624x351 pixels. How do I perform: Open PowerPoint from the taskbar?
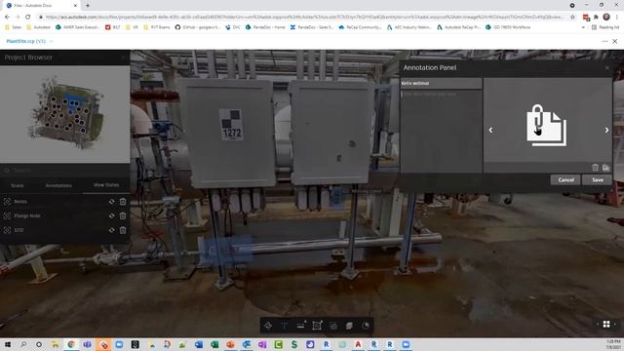click(x=230, y=344)
